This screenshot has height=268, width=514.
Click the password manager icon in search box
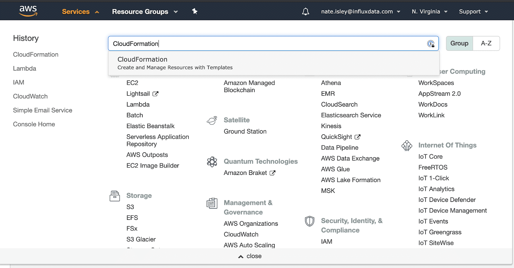click(x=430, y=44)
